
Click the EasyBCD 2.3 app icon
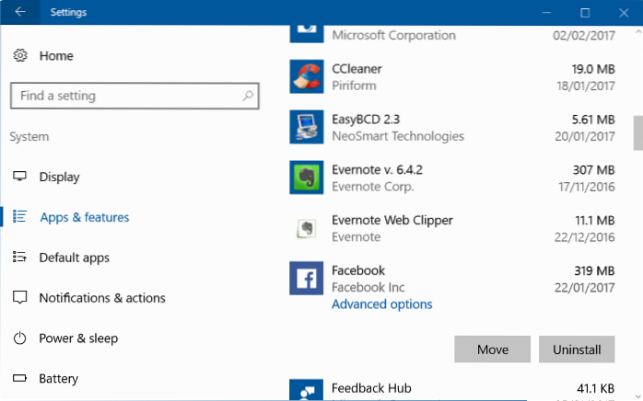pyautogui.click(x=305, y=127)
